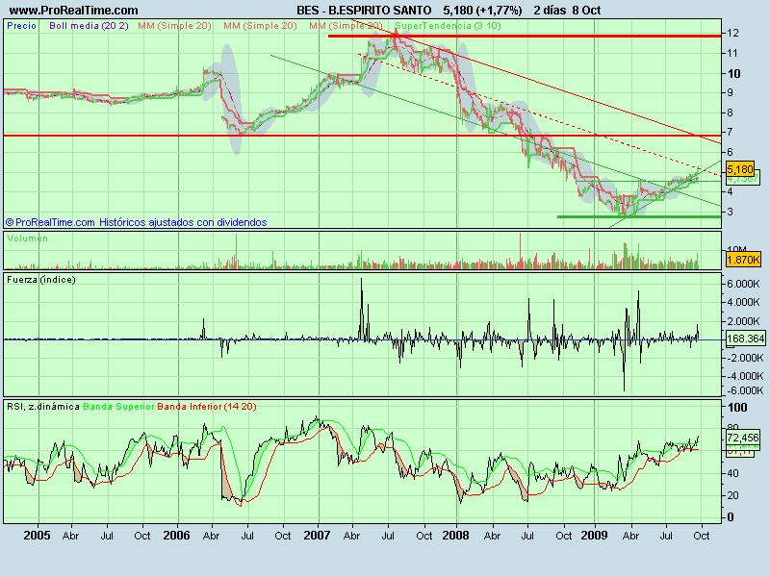770x577 pixels.
Task: Open the ProRealTime.com copyright link
Action: click(x=50, y=222)
